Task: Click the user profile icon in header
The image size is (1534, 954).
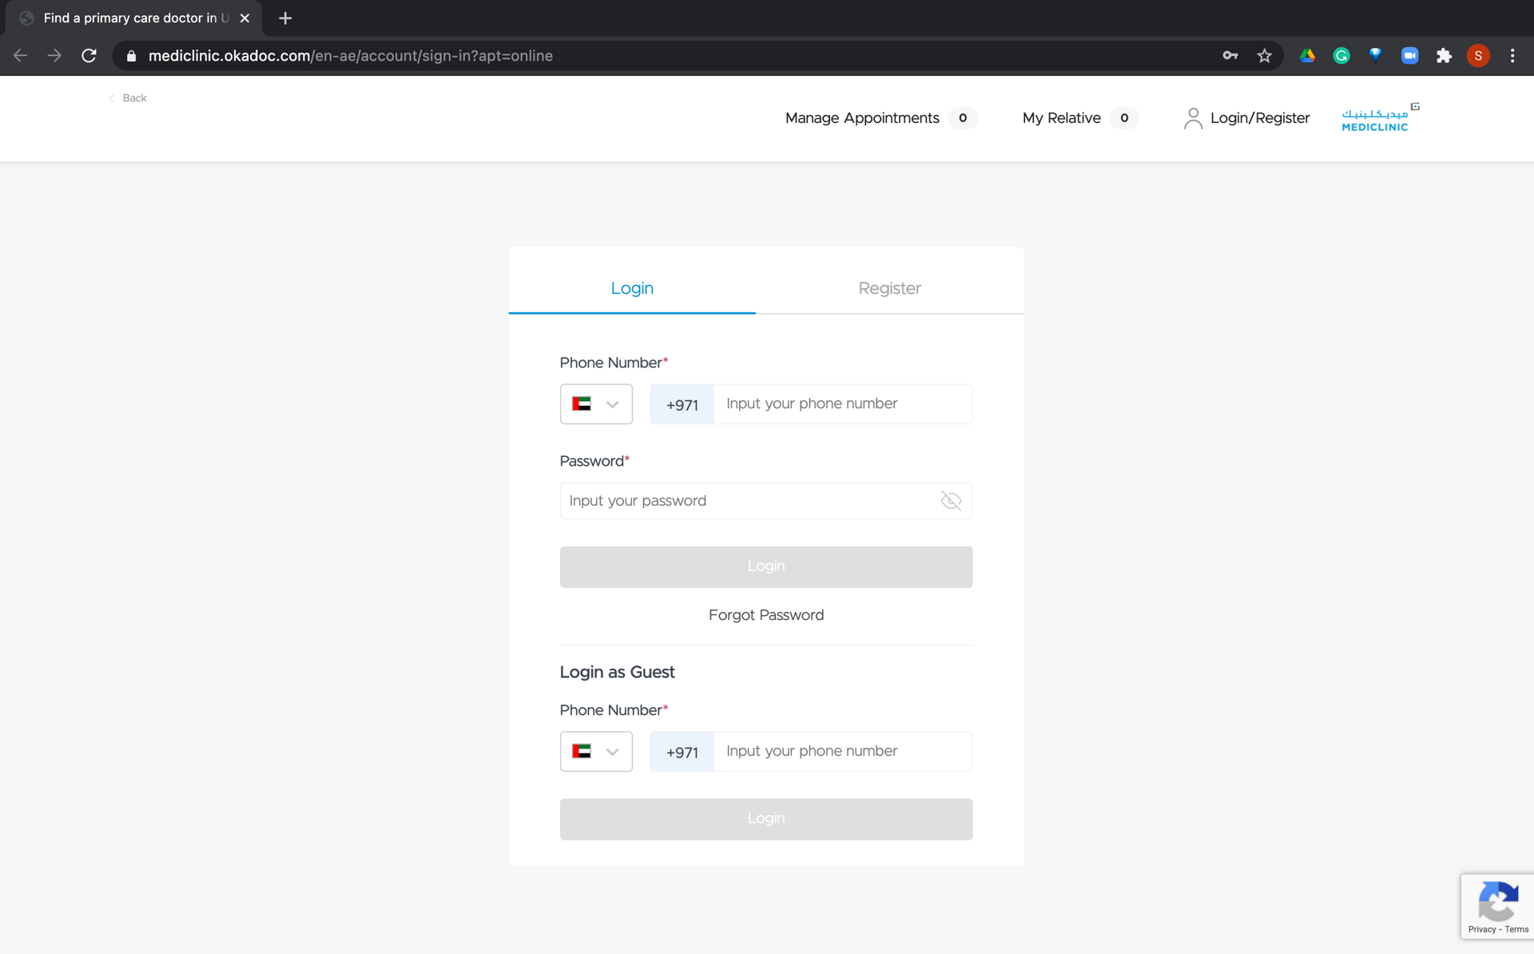Action: point(1193,118)
